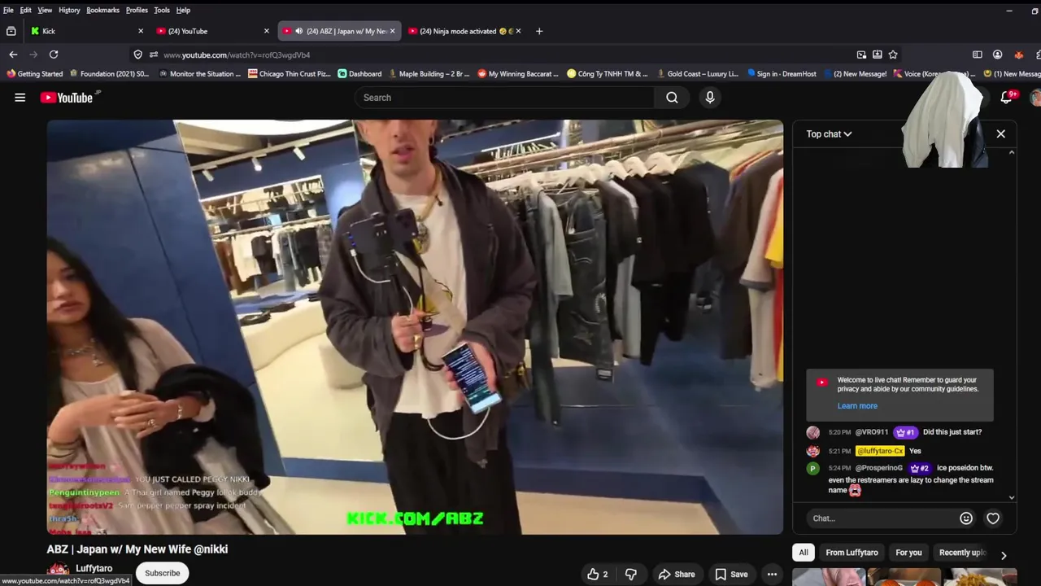Bookmark this page with the star
The image size is (1041, 586).
coord(893,55)
